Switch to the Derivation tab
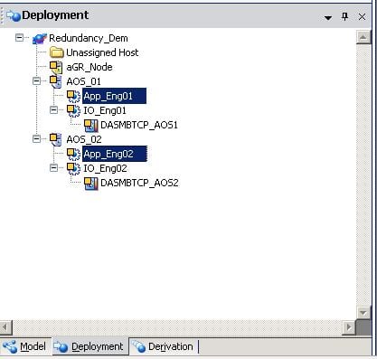The width and height of the screenshot is (377, 359). [164, 346]
